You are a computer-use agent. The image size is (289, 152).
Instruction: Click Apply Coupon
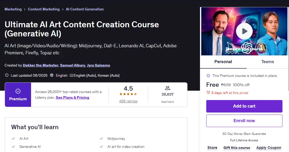(x=269, y=148)
